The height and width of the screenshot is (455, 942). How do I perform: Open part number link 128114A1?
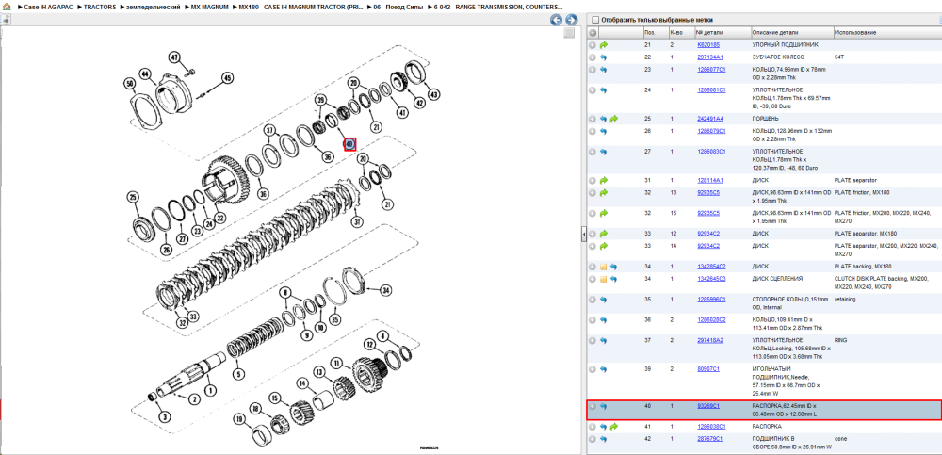pyautogui.click(x=710, y=180)
